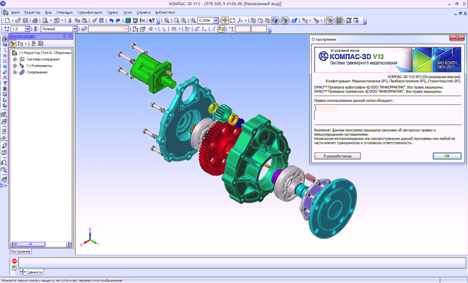The width and height of the screenshot is (468, 283).
Task: Open the grid settings icon
Action: [x=174, y=29]
